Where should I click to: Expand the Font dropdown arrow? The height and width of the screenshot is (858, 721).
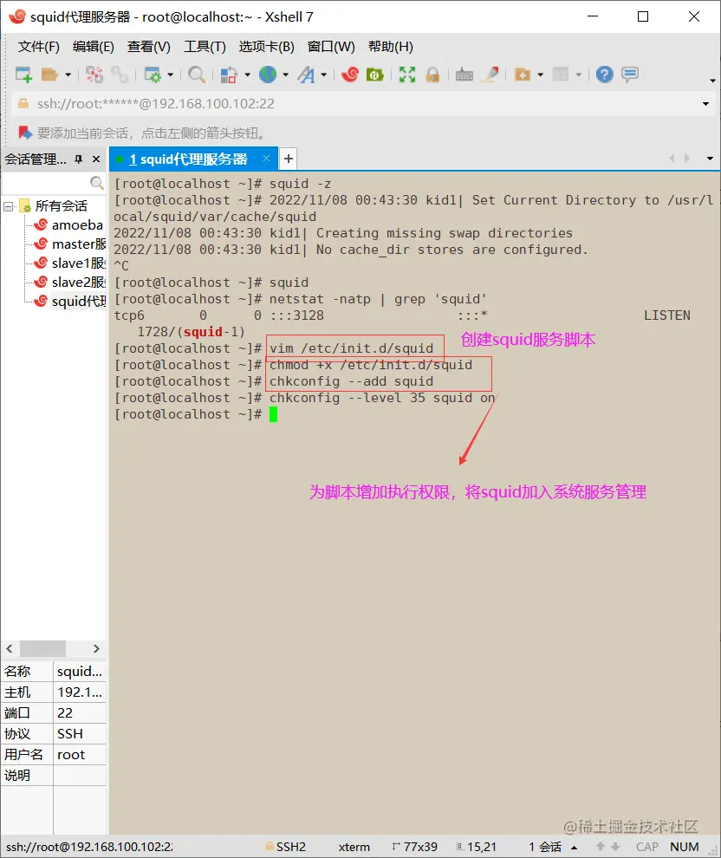pos(324,75)
